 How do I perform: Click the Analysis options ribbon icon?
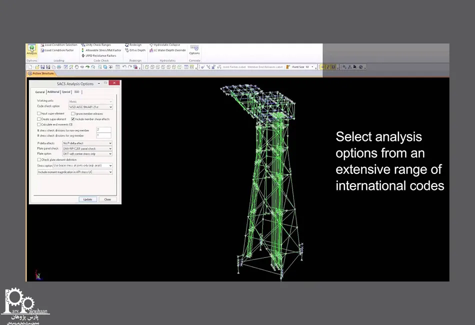coord(31,49)
